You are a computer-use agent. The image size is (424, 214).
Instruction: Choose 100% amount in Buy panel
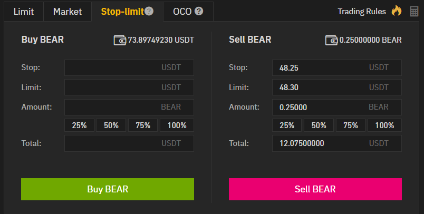point(177,125)
